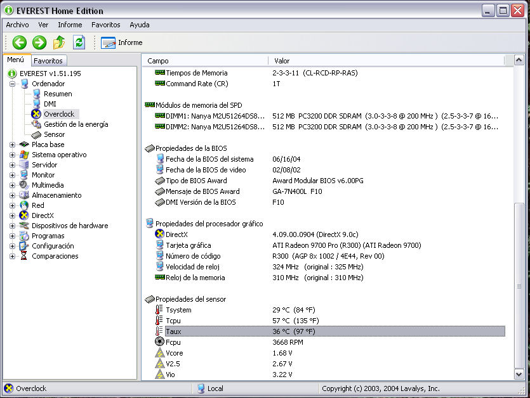
Task: Click the green Back arrow toolbar icon
Action: coord(19,42)
